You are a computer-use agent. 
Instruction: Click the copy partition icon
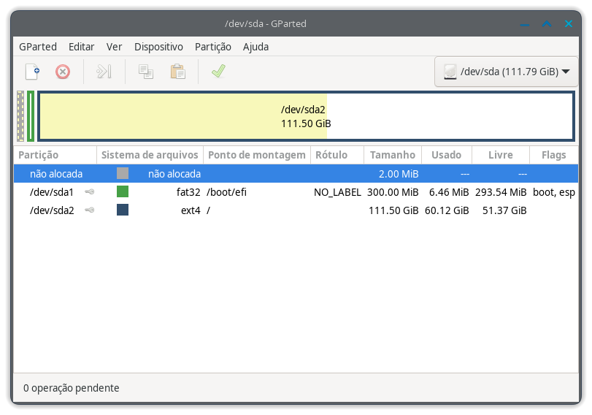tap(146, 72)
